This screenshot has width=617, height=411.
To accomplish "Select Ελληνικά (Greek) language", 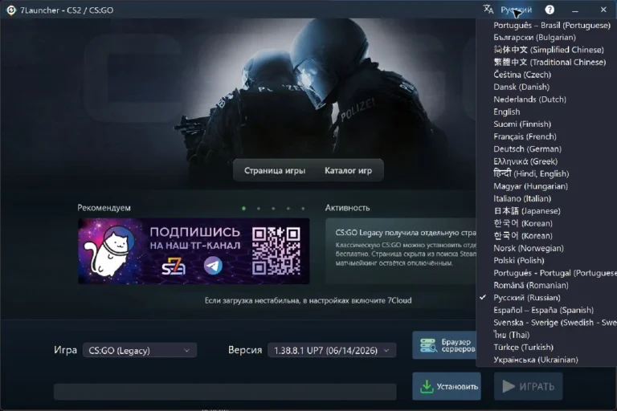I will (x=525, y=161).
